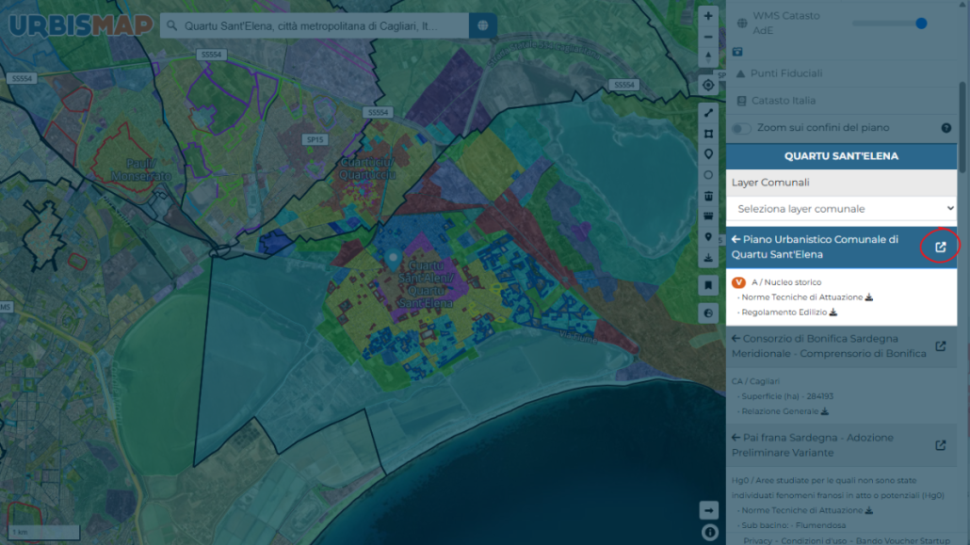Collapse Pai frana Sardegna Adozione Preliminare section
970x545 pixels.
736,438
